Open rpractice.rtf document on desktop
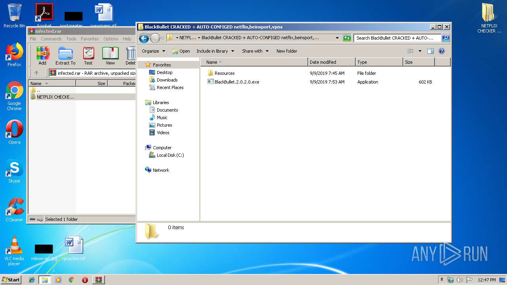Image resolution: width=507 pixels, height=285 pixels. (x=74, y=249)
